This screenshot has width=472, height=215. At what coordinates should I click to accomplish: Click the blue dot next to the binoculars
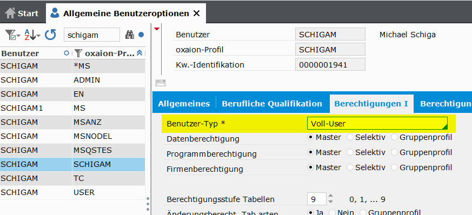pos(141,35)
